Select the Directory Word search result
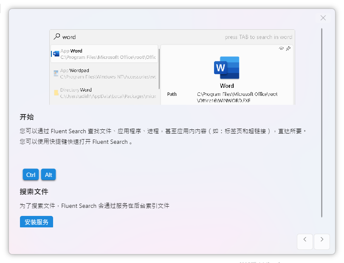 point(104,93)
